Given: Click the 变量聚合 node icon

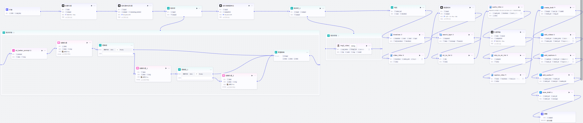Looking at the screenshot, I should [276, 52].
